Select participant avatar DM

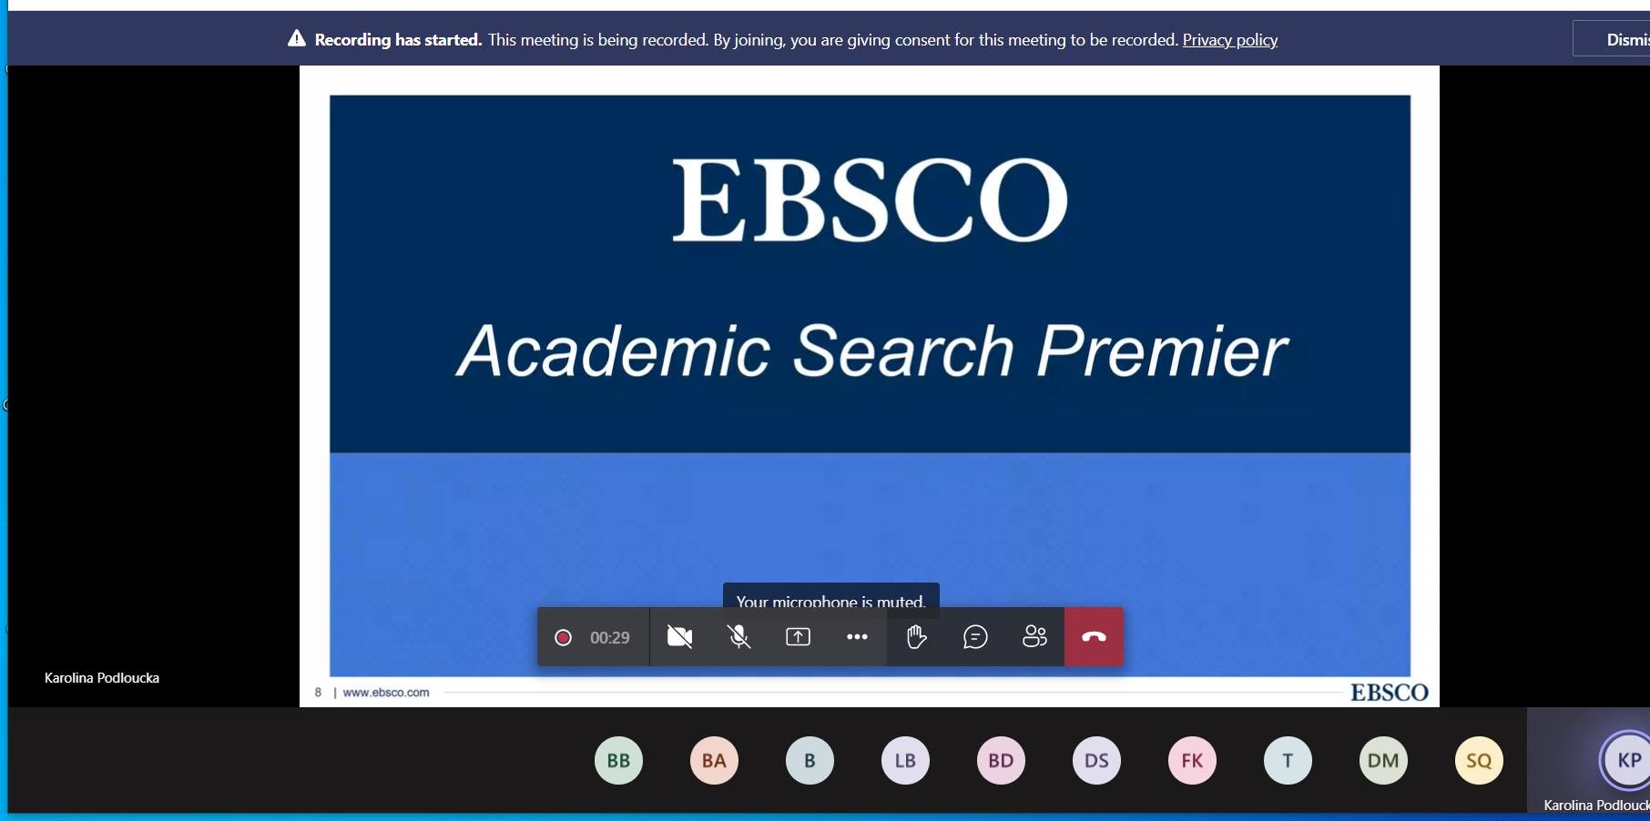[1383, 760]
